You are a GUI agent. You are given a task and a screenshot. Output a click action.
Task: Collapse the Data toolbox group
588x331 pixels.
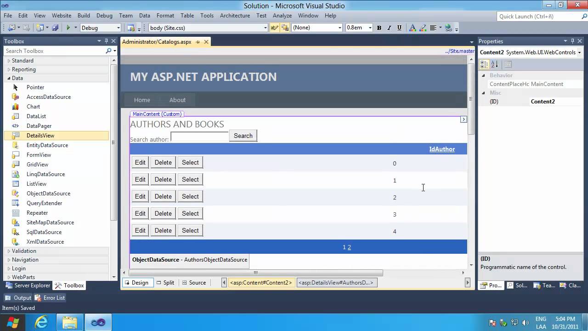9,78
